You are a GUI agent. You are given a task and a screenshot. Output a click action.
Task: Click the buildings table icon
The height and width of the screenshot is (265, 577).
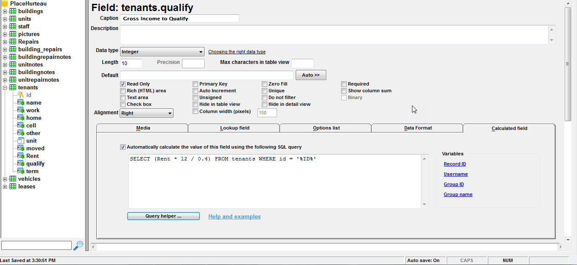click(x=13, y=11)
